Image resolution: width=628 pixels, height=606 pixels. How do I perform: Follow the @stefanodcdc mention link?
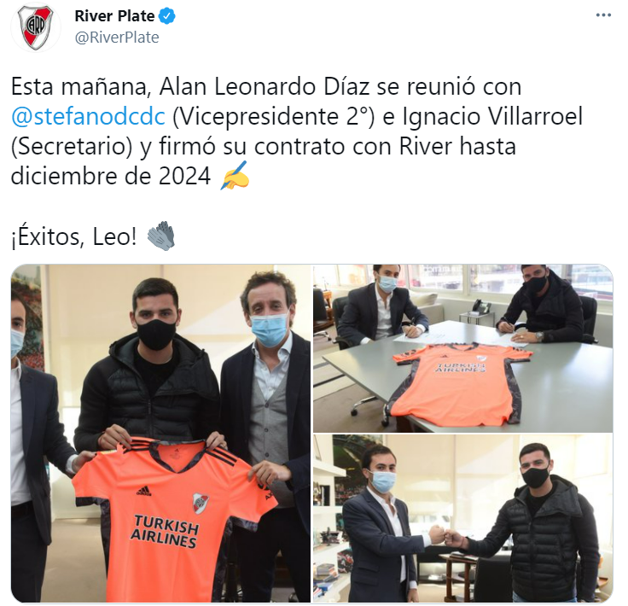88,117
